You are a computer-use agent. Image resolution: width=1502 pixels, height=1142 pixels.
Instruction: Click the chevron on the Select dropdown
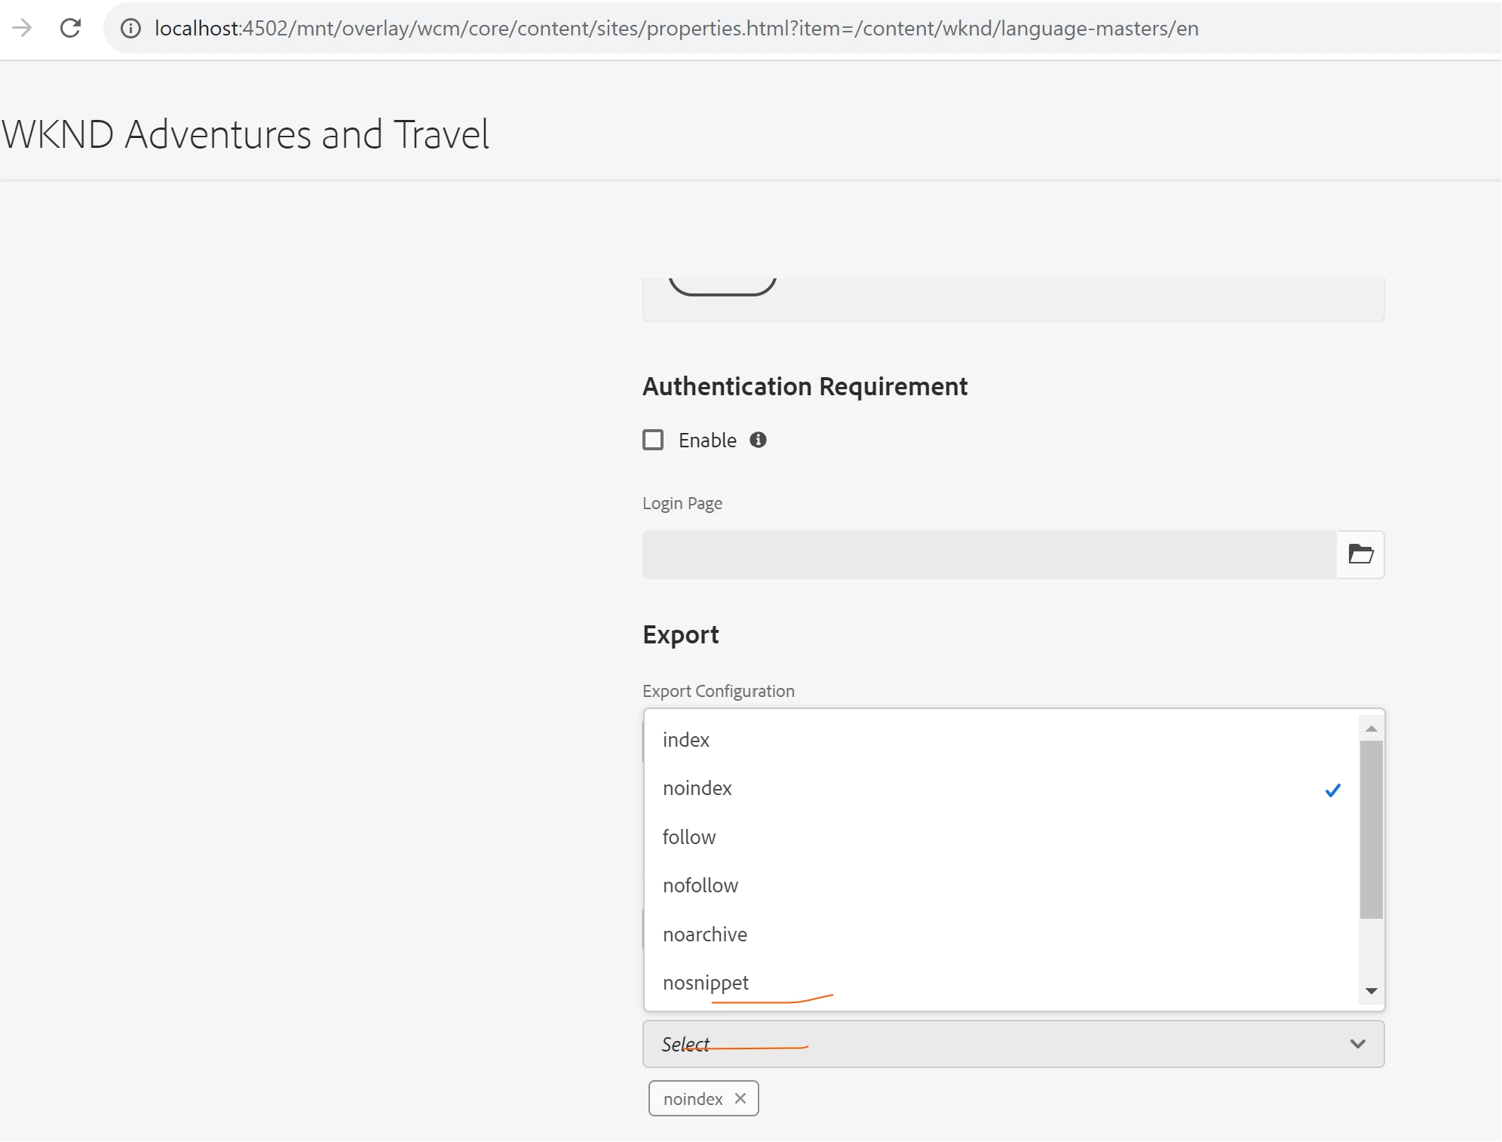1357,1044
